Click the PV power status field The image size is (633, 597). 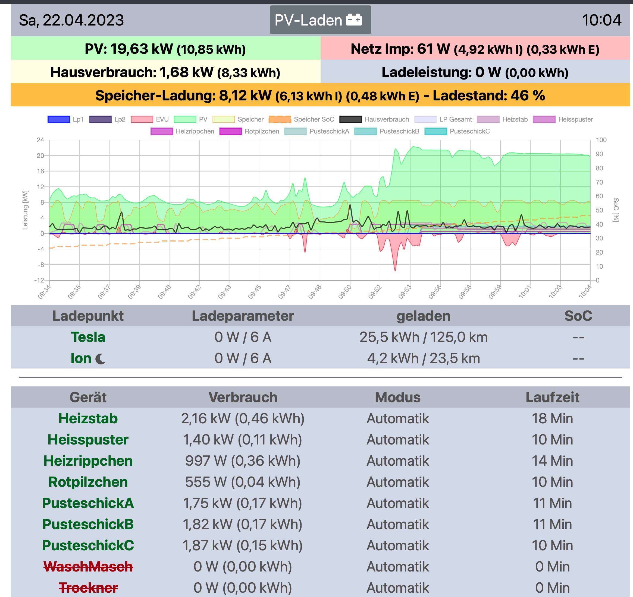(x=165, y=49)
